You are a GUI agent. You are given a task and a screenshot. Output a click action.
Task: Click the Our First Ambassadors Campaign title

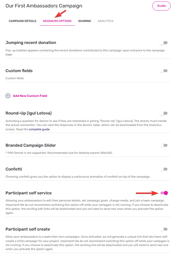[x=44, y=6]
